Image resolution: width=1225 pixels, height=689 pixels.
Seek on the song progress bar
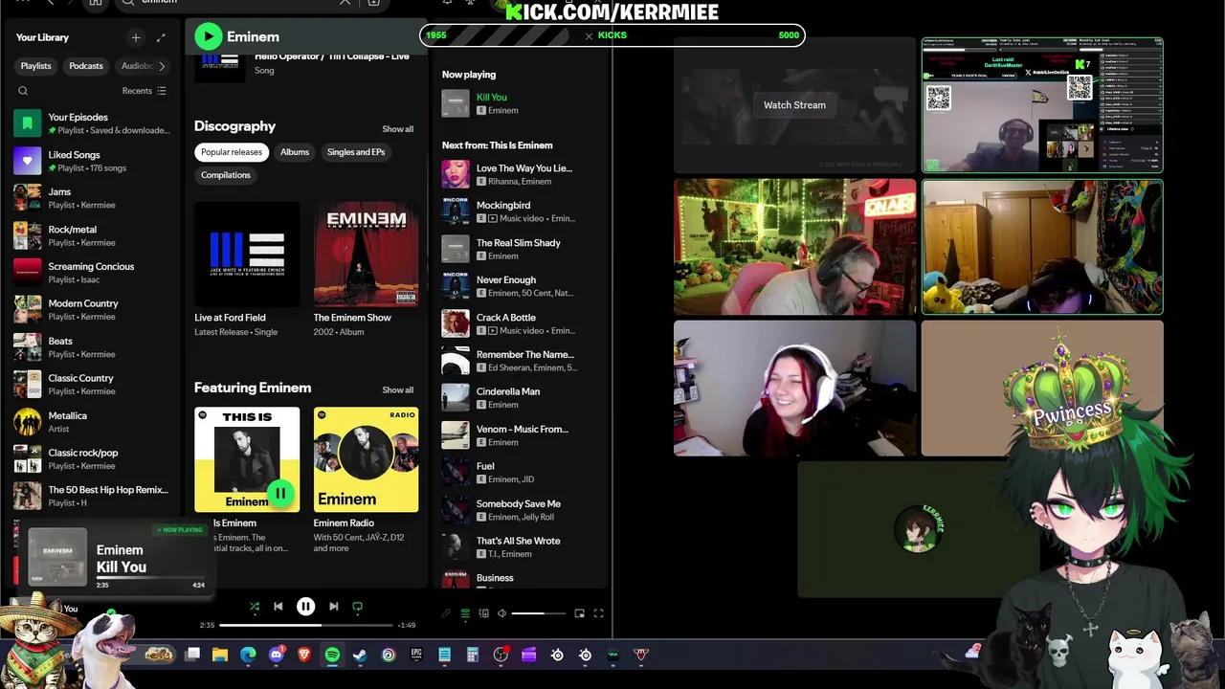306,625
